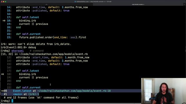
Task: Maximize the terminal with the green button
Action: point(6,2)
